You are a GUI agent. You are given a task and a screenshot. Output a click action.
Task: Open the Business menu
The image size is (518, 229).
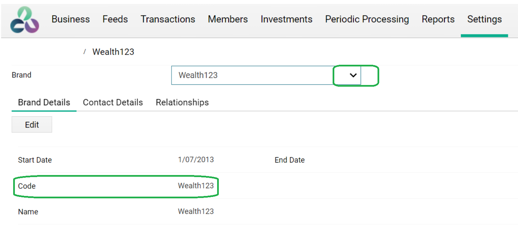[71, 20]
